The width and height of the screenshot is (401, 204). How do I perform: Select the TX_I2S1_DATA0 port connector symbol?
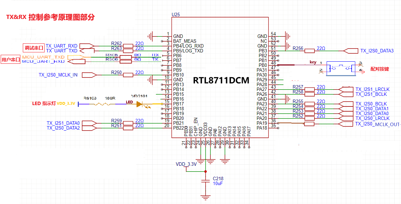[89, 123]
